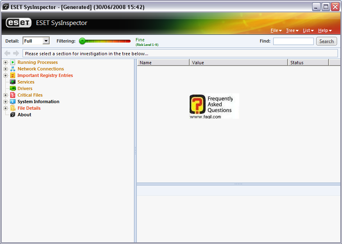Click the Running Processes play icon
This screenshot has width=342, height=244.
(13, 62)
